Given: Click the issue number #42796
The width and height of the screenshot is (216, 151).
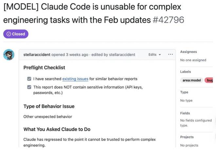Looking at the screenshot, I should tap(168, 20).
